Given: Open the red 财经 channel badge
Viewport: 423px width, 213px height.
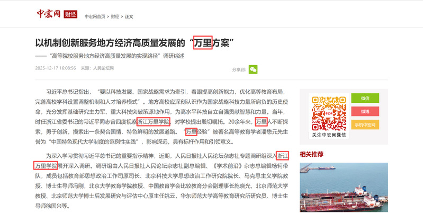Looking at the screenshot, I should pyautogui.click(x=70, y=14).
